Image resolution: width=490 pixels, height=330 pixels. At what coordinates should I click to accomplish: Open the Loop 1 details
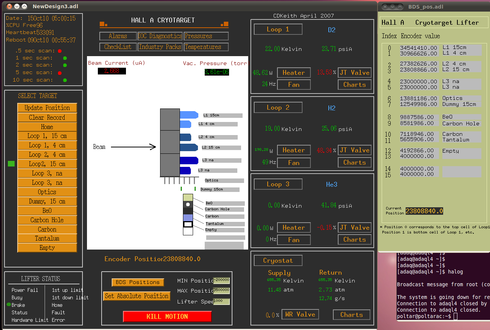[x=278, y=30]
